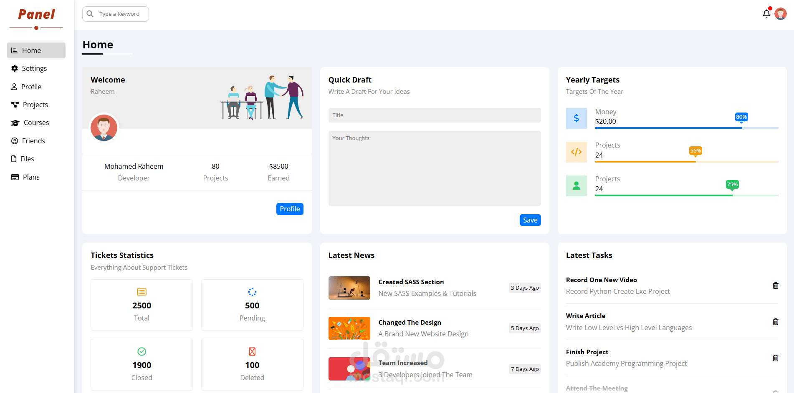Image resolution: width=794 pixels, height=393 pixels.
Task: Go to Settings in the sidebar
Action: pos(36,68)
